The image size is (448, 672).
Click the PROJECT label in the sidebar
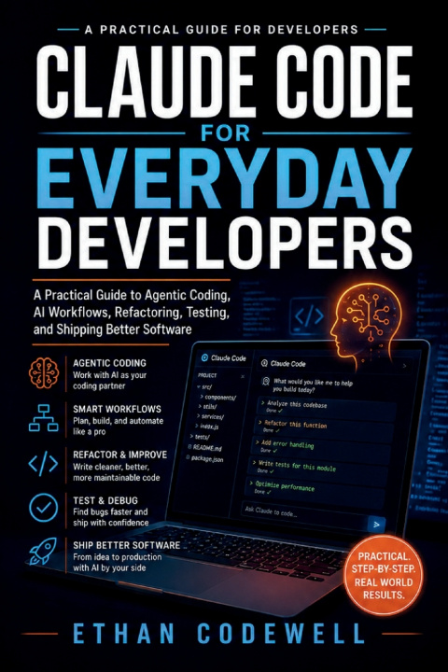207,375
